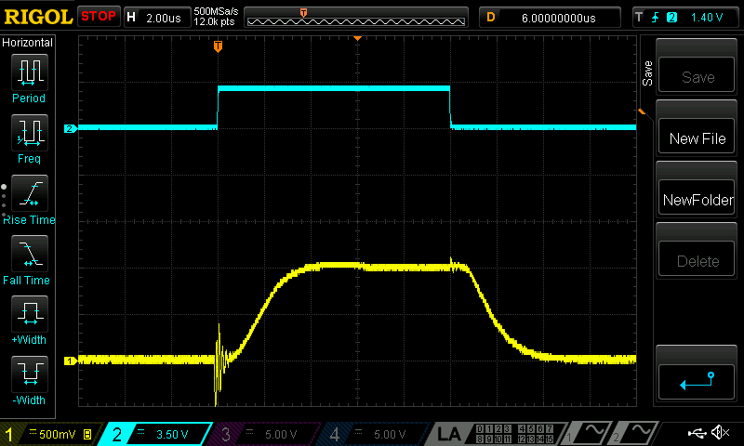Click the STOP run status indicator
This screenshot has height=446, width=744.
click(x=99, y=16)
